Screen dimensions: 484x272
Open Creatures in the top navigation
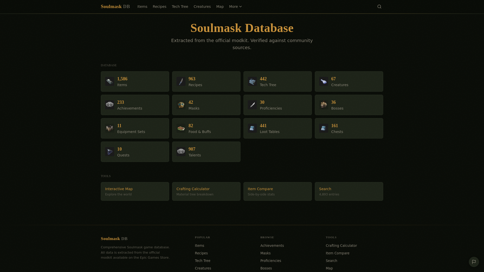pyautogui.click(x=202, y=7)
